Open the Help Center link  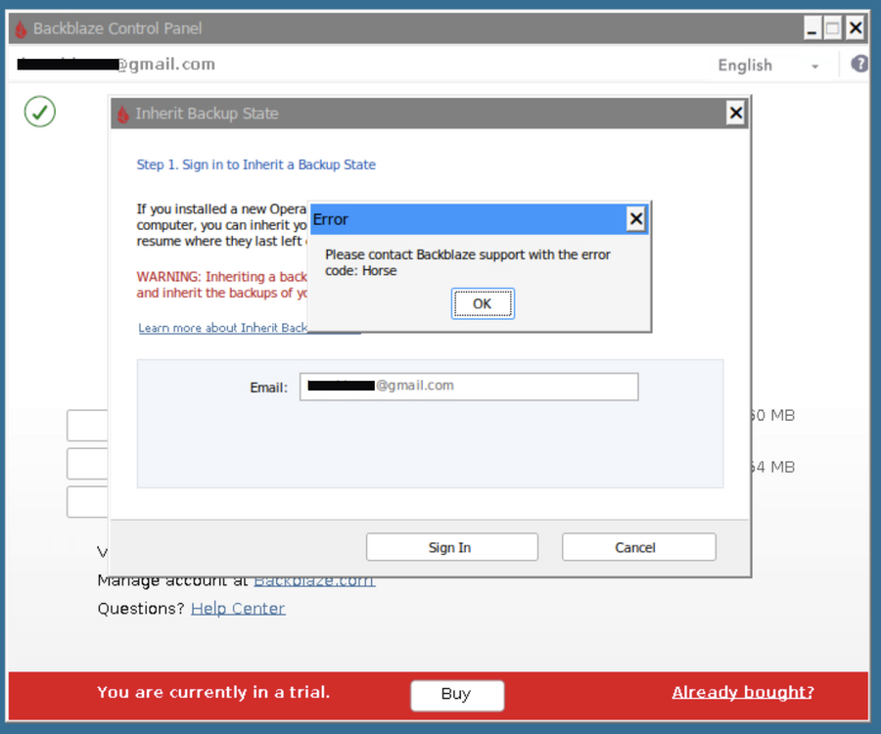pyautogui.click(x=238, y=609)
